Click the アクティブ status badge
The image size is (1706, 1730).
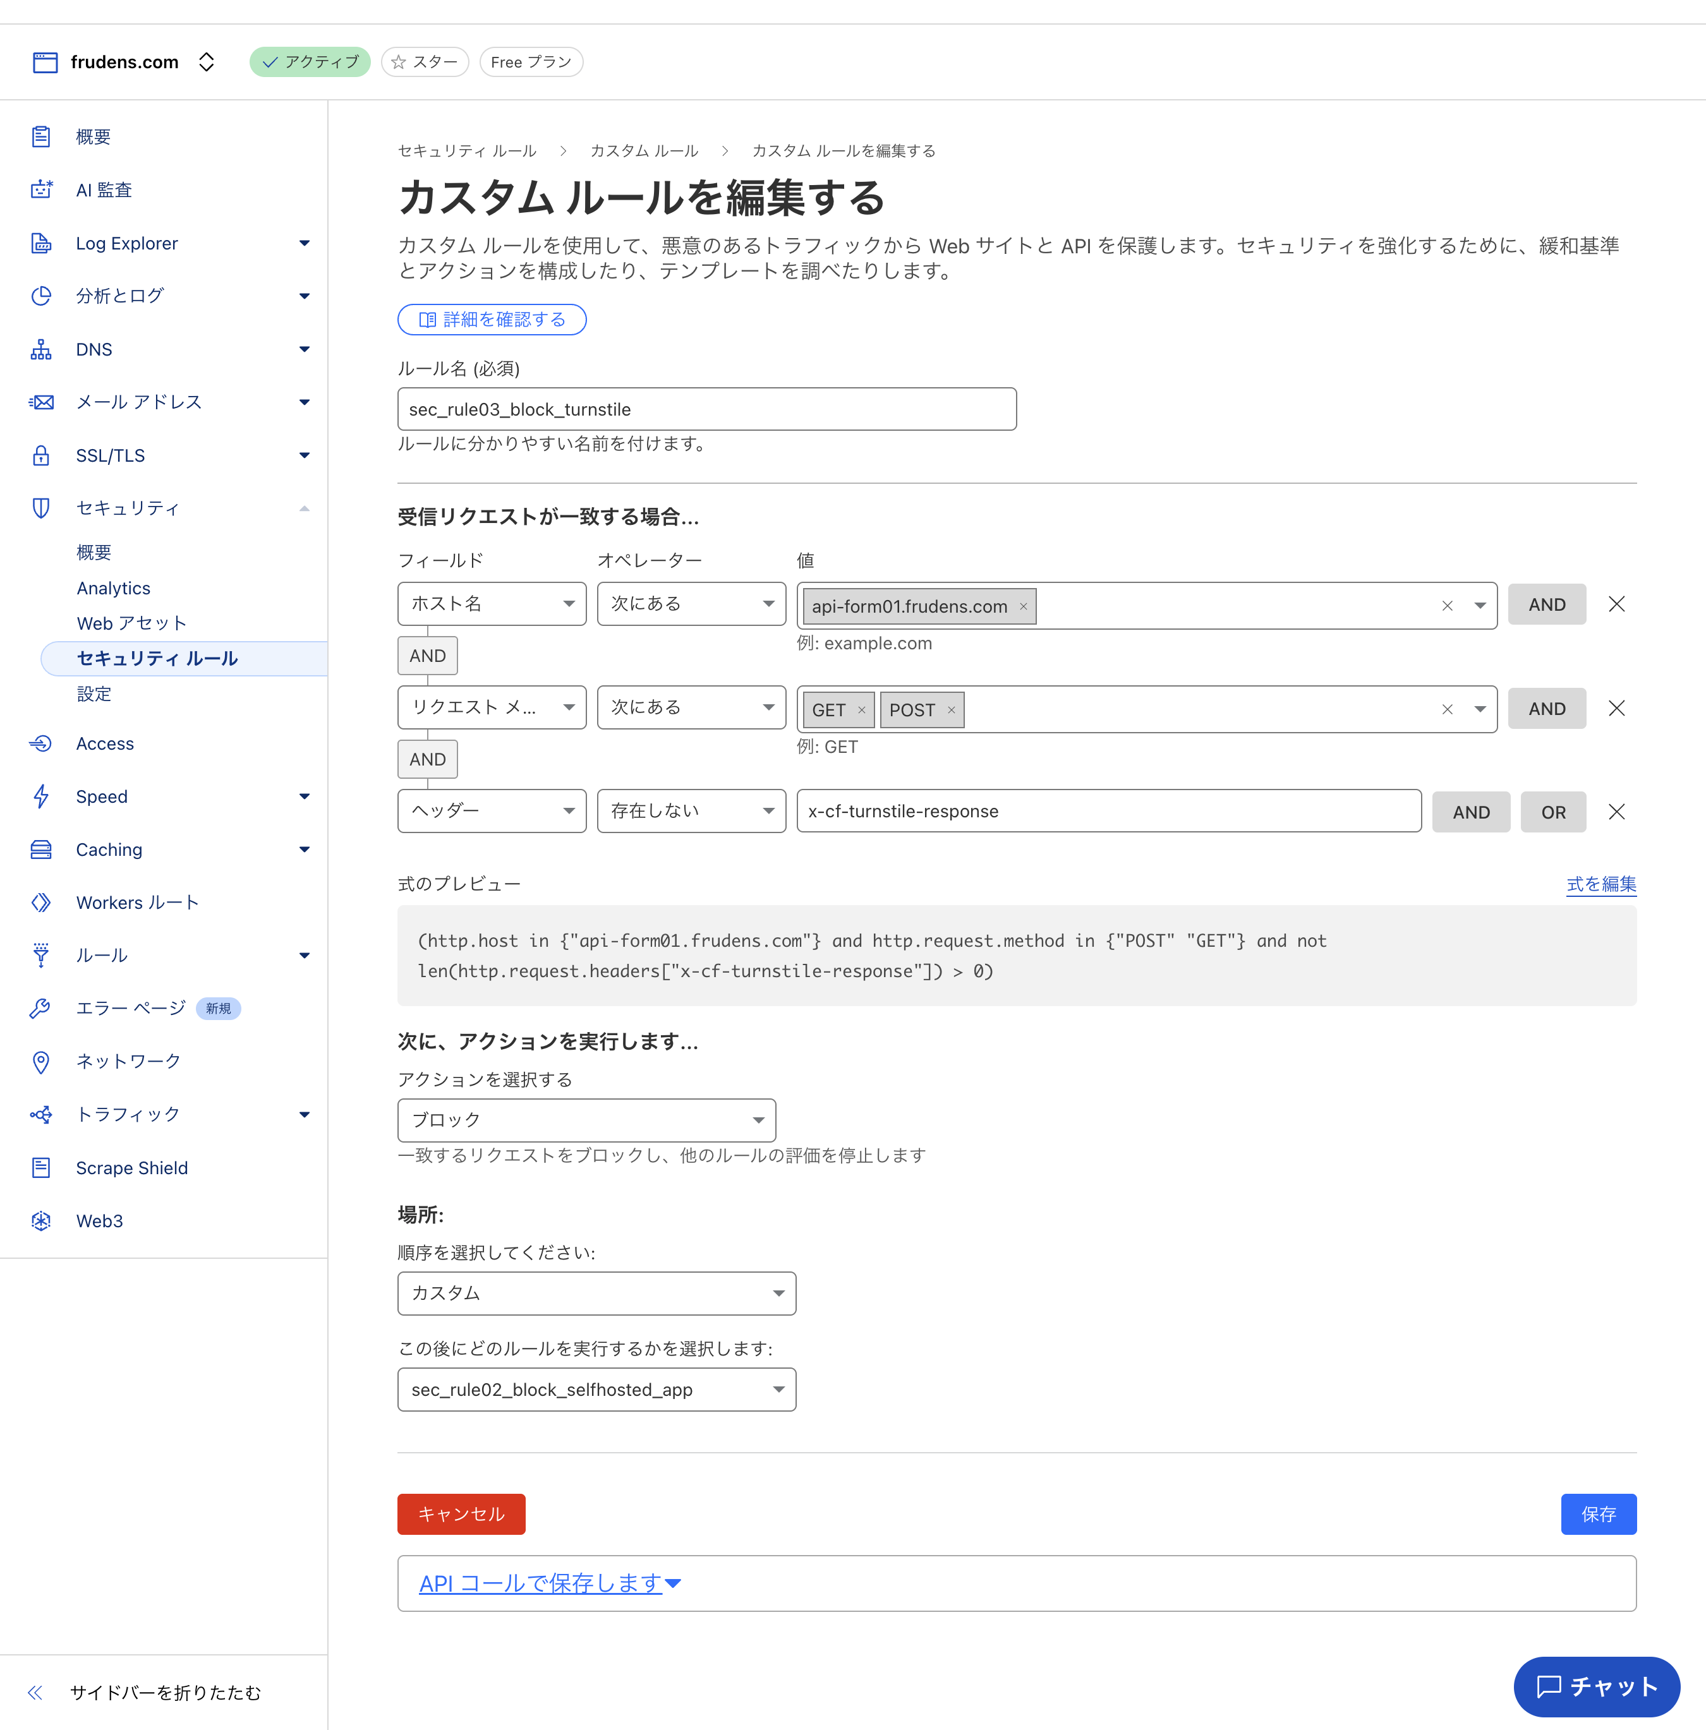click(x=310, y=62)
